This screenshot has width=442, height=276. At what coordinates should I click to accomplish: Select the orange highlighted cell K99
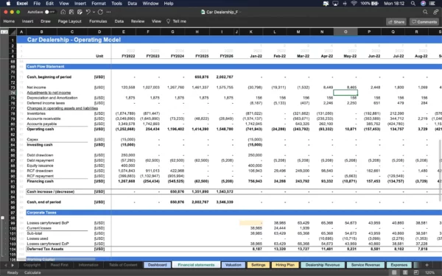point(251,223)
